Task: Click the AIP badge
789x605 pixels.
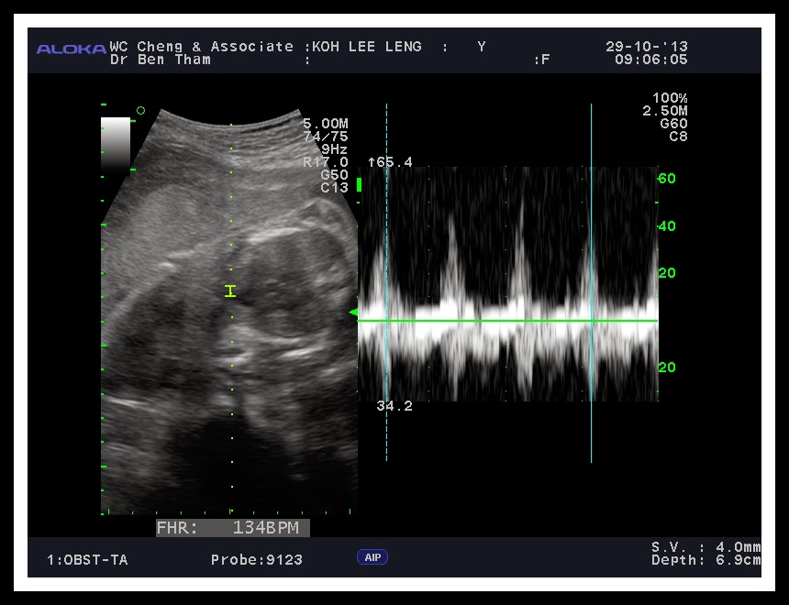Action: click(372, 557)
